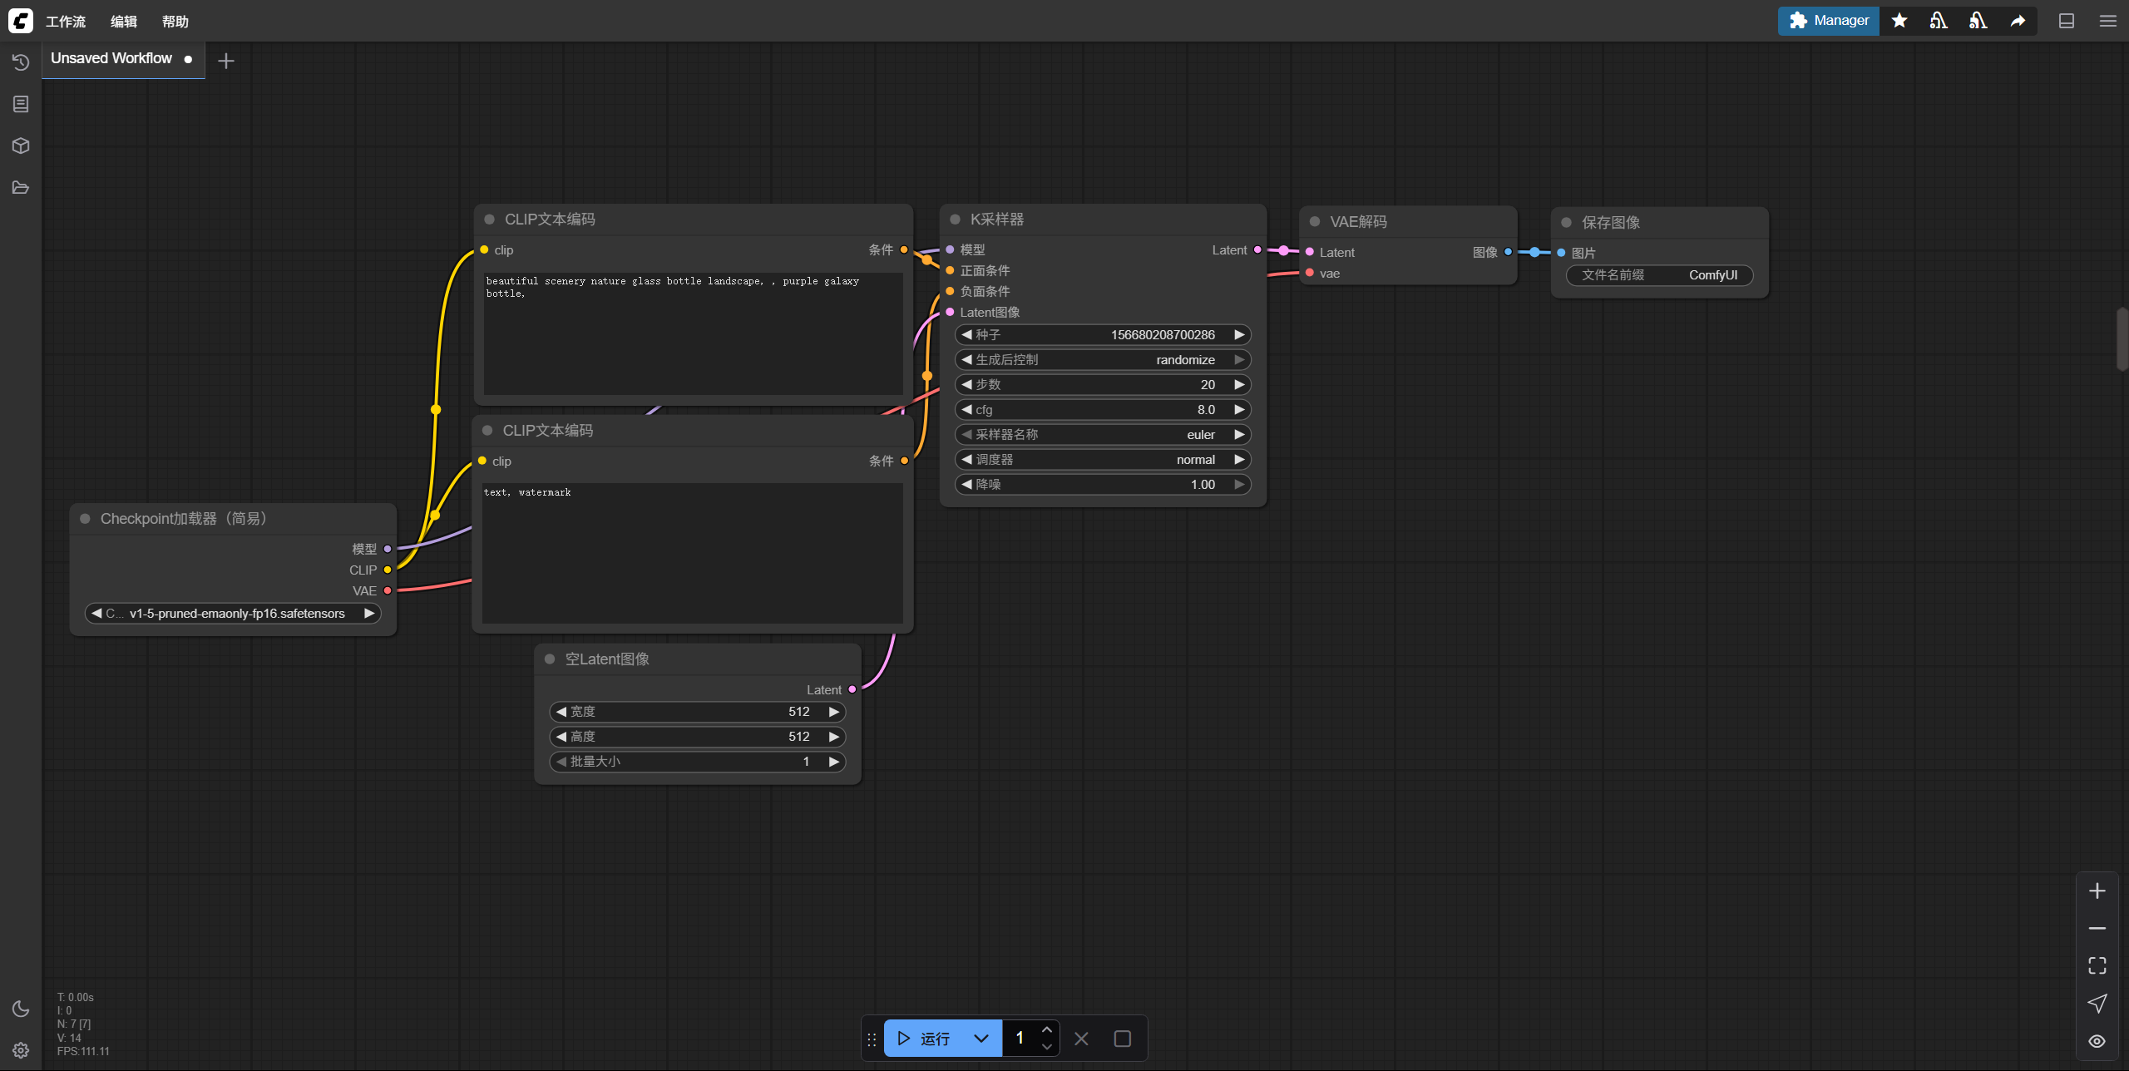
Task: Expand the 运行 button dropdown chevron
Action: (981, 1039)
